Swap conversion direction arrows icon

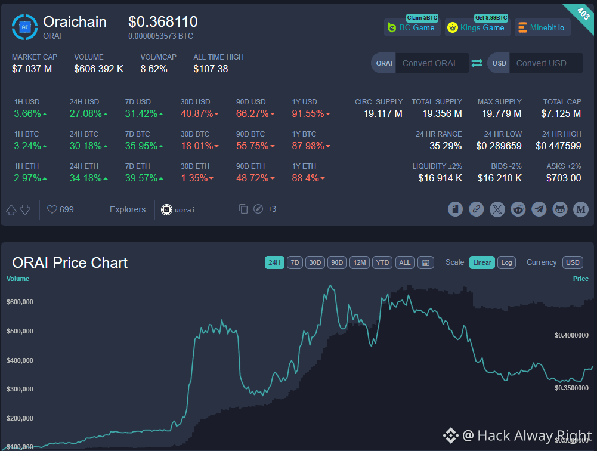tap(477, 63)
